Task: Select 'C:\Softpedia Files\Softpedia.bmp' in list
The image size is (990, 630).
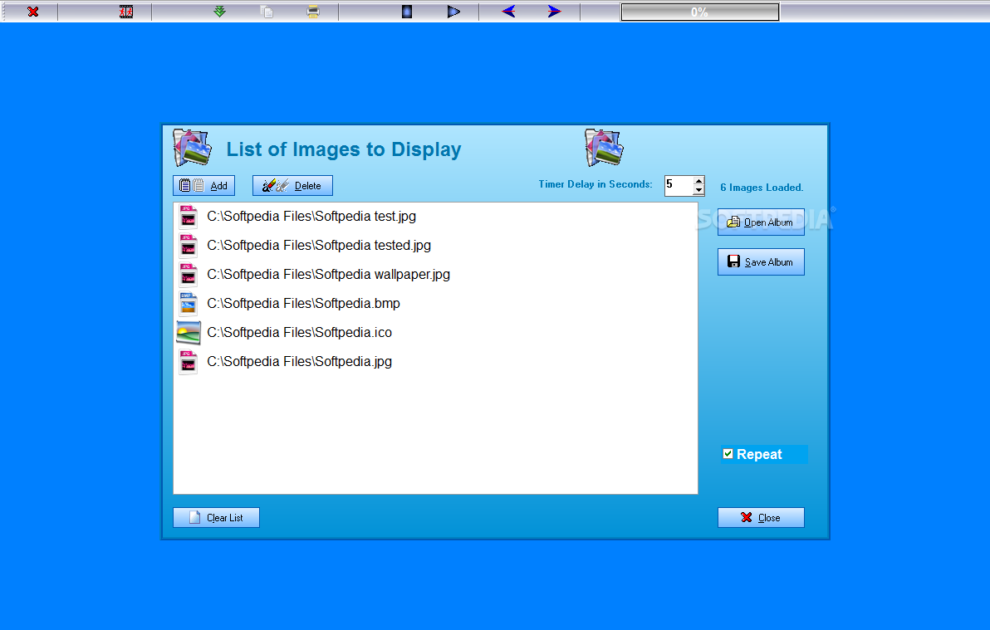Action: pos(303,304)
